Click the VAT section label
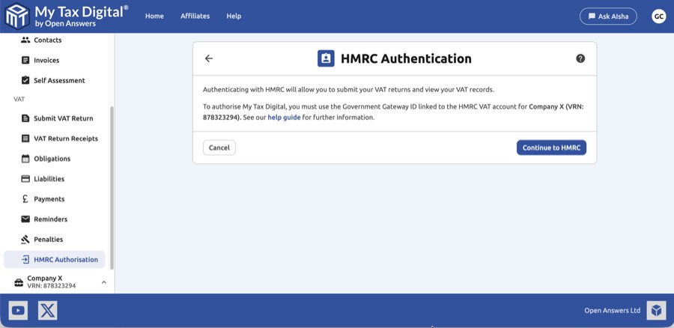Screen dimensions: 674x328 tap(19, 100)
